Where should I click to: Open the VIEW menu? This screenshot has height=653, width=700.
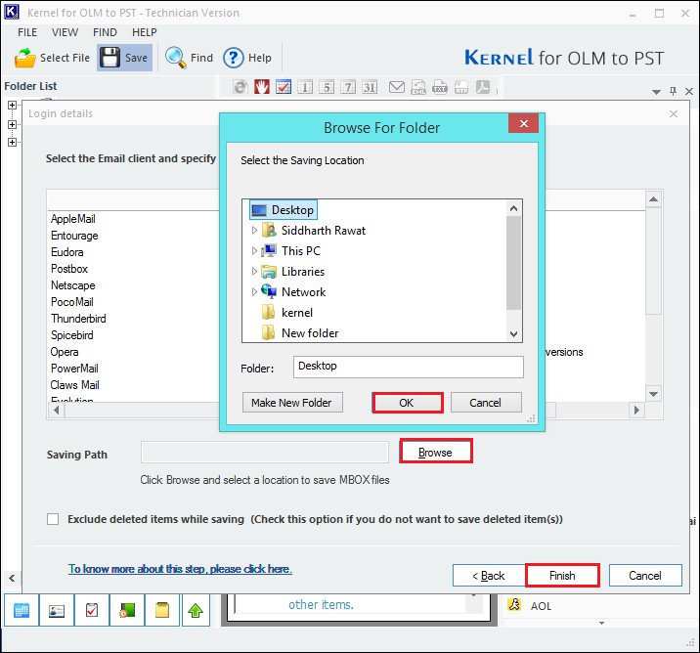point(65,32)
